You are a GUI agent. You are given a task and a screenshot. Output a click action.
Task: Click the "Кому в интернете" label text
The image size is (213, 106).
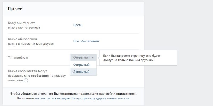coord(22,23)
